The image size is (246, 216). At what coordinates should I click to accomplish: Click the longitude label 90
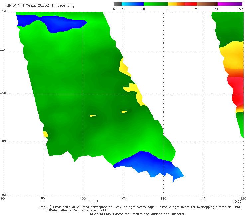pyautogui.click(x=3, y=198)
